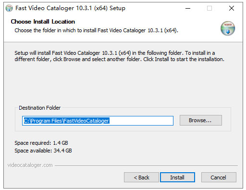Viewport: 246px width, 190px height.
Task: Click the Choose Install Location heading
Action: [x=43, y=22]
